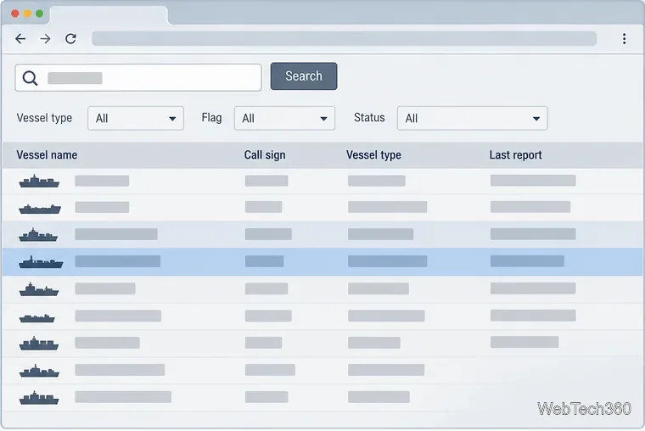Click the ship icon in the first table row
Screen dimensions: 645x431
pos(39,181)
